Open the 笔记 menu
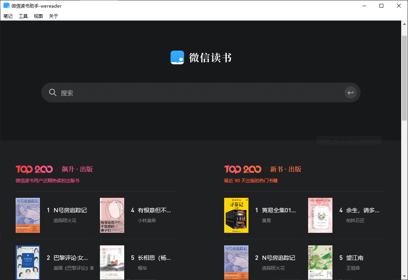The width and height of the screenshot is (408, 280). (8, 16)
